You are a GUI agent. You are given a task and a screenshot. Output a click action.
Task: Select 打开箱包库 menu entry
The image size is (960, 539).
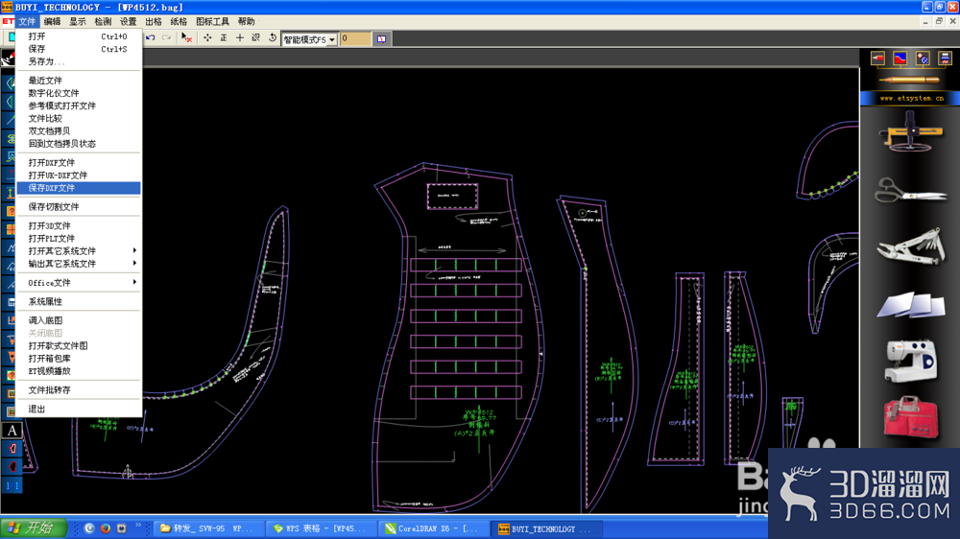[x=79, y=359]
